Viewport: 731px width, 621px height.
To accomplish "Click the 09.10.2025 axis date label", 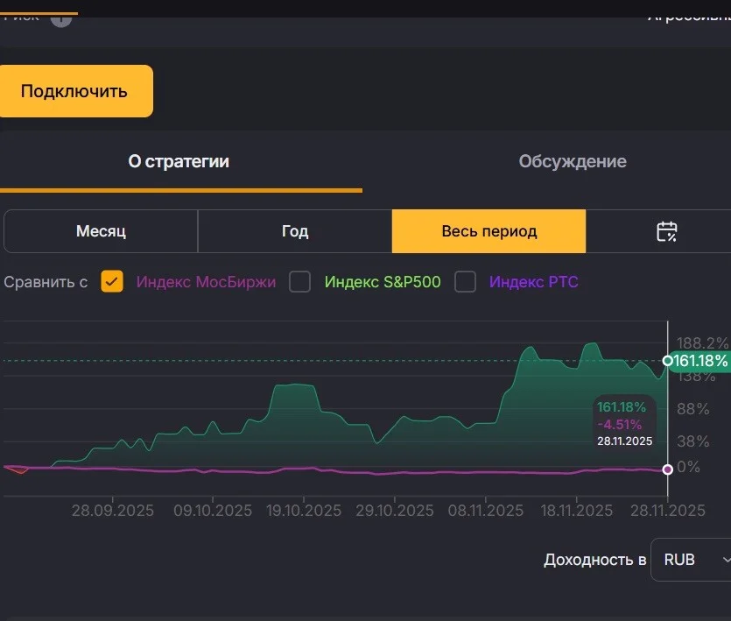I will 213,511.
